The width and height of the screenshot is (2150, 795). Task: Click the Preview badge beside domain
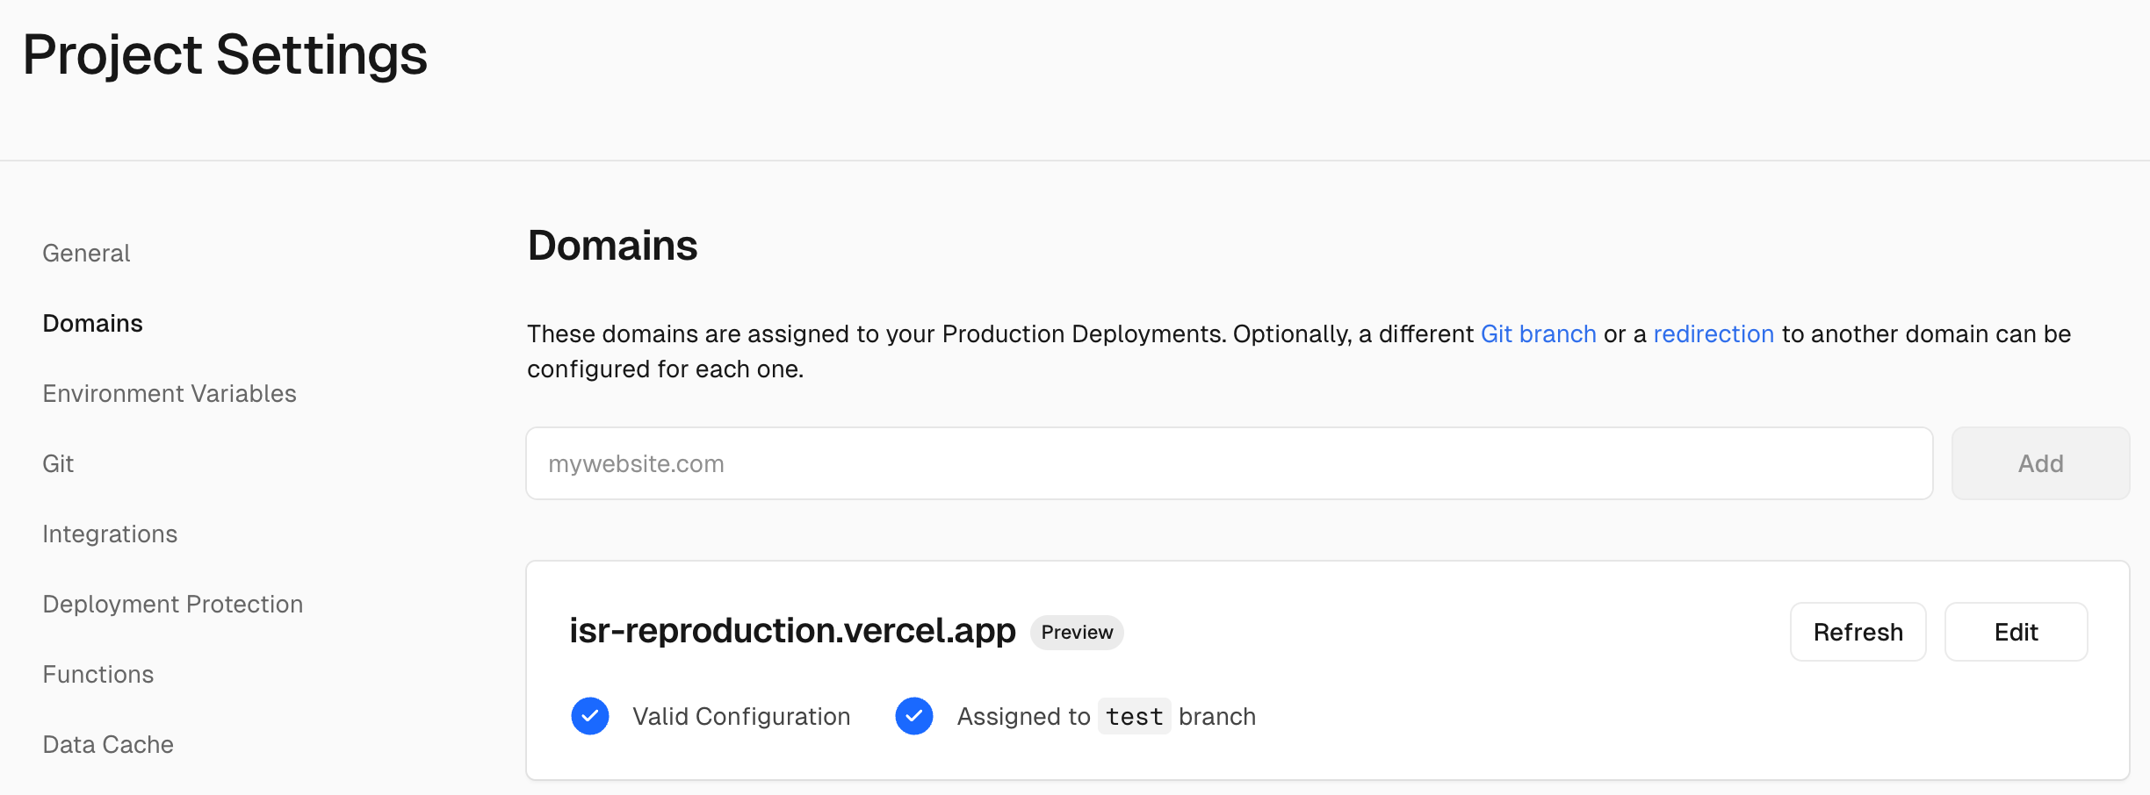[1077, 633]
